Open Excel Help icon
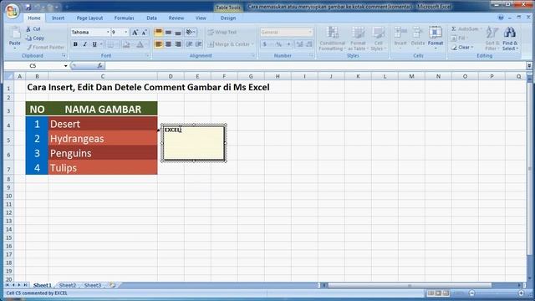The width and height of the screenshot is (535, 301). click(501, 18)
